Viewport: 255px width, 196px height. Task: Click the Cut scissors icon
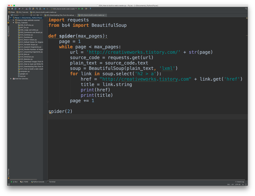pyautogui.click(x=27, y=9)
